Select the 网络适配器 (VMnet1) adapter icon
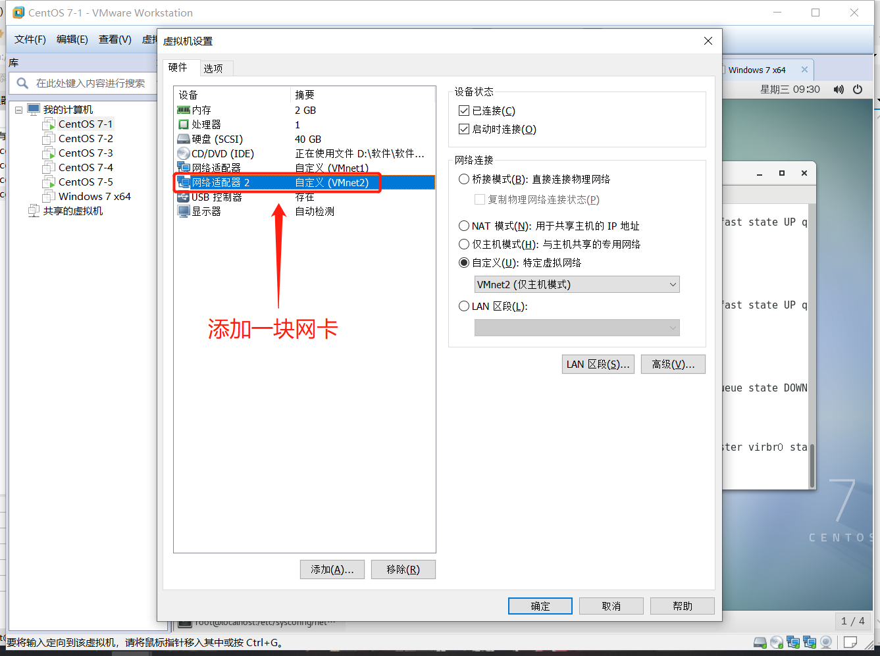The height and width of the screenshot is (656, 880). pos(184,168)
